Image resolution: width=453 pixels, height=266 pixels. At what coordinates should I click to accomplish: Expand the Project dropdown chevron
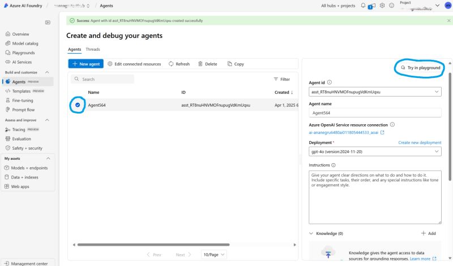(437, 6)
